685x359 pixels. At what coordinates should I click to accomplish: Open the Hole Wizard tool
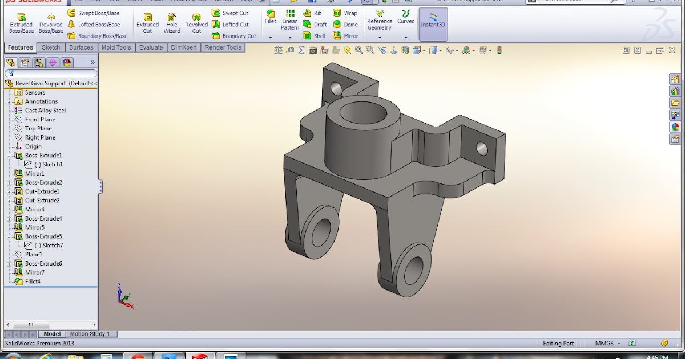tap(172, 23)
